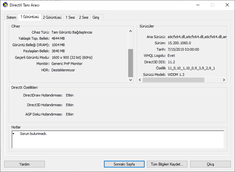Minimize the DirectX Tanı Aracı window
This screenshot has height=172, width=235.
[198, 5]
